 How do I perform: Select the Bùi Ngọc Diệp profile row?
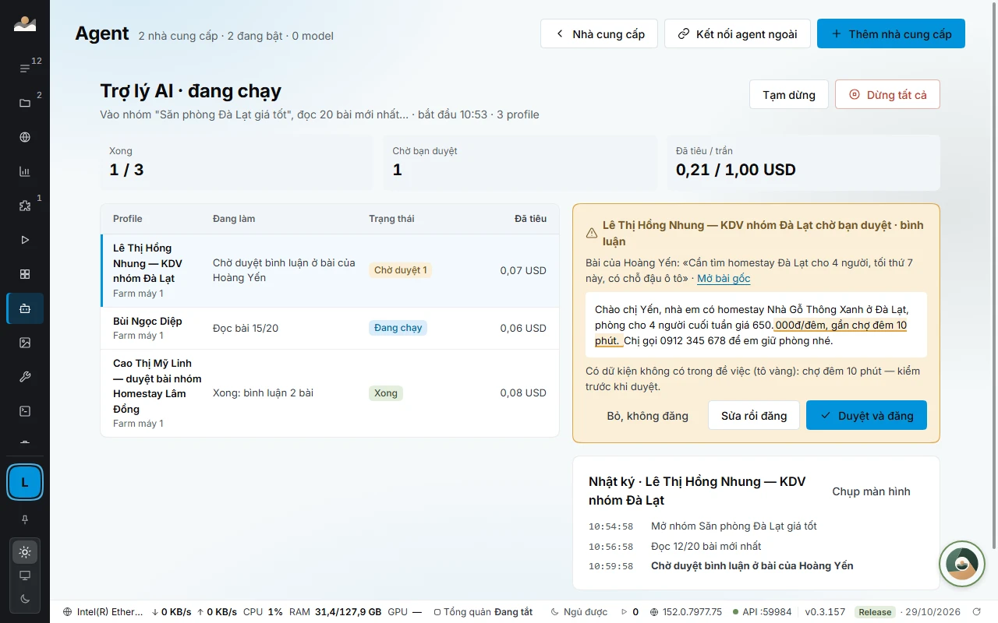tap(330, 328)
